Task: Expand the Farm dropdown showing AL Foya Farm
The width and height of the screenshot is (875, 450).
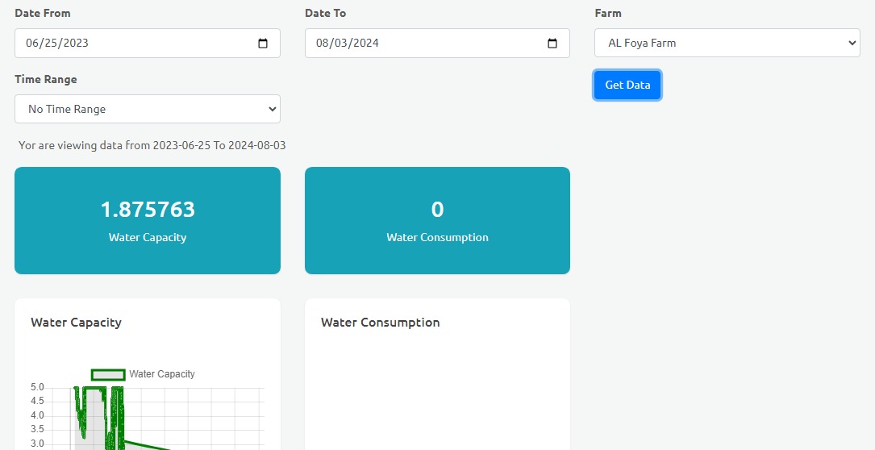Action: click(727, 44)
